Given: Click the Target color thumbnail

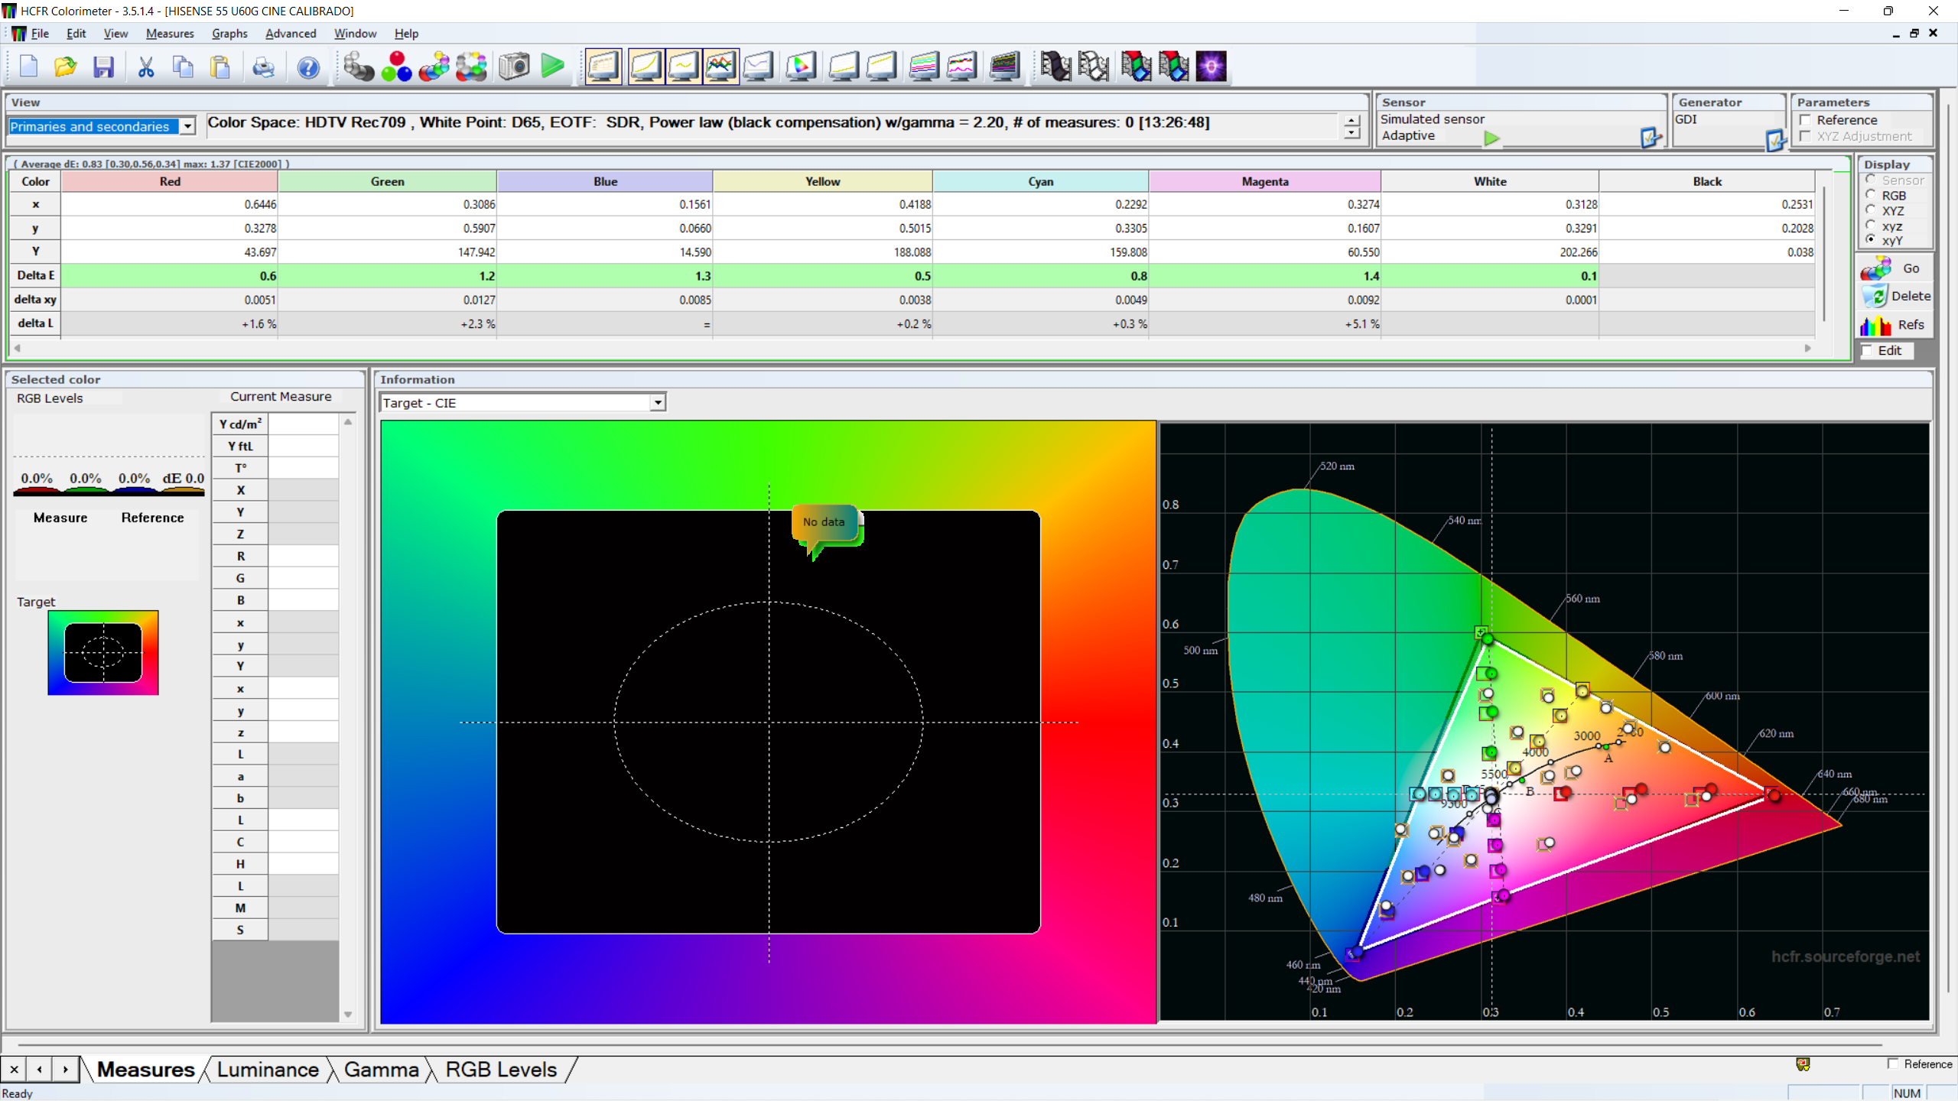Looking at the screenshot, I should click(x=103, y=652).
